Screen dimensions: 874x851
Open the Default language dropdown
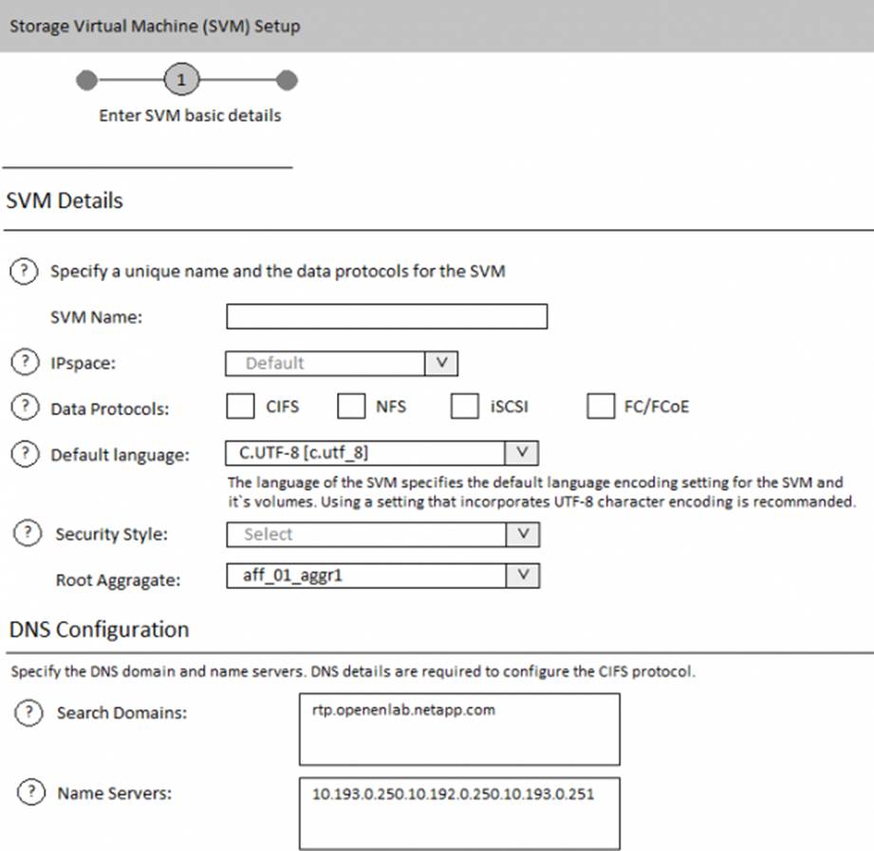tap(523, 452)
